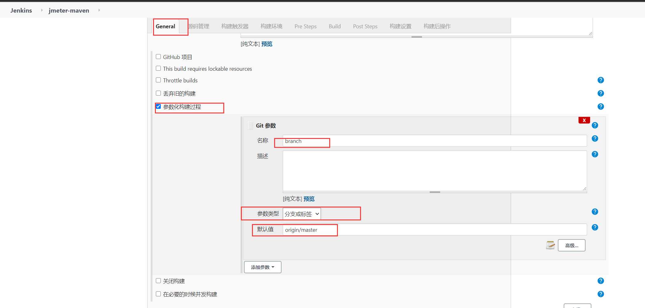Open help icon beside Git 参数 header
Viewport: 645px width, 308px height.
595,125
